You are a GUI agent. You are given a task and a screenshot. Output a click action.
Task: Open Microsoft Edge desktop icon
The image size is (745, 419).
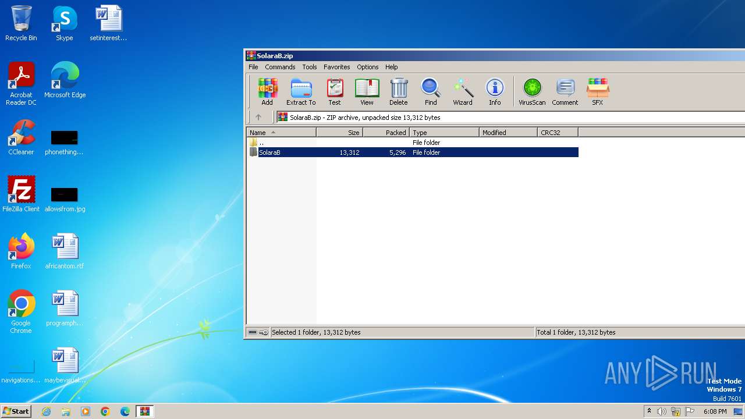(65, 80)
